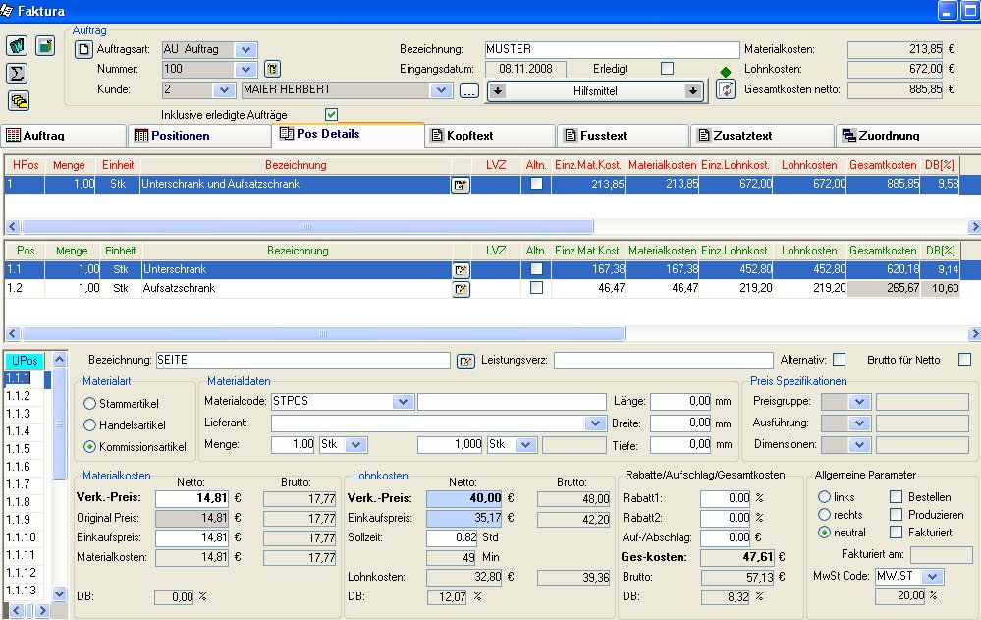The width and height of the screenshot is (981, 620).
Task: Click the icon next to the Nummer dropdown
Action: 273,69
